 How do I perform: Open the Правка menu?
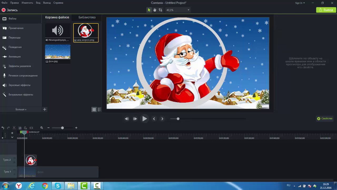(x=14, y=3)
